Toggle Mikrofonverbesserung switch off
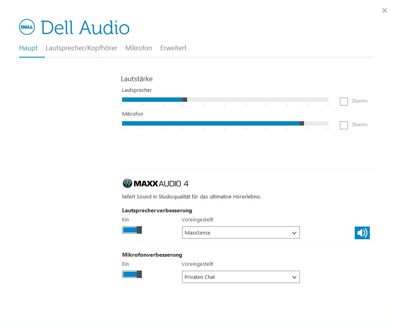Image resolution: width=394 pixels, height=324 pixels. (x=132, y=274)
